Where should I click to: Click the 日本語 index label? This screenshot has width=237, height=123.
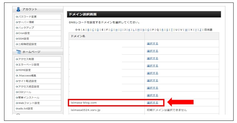point(208,30)
